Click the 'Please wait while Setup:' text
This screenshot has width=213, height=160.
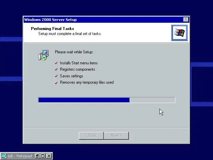(74, 52)
